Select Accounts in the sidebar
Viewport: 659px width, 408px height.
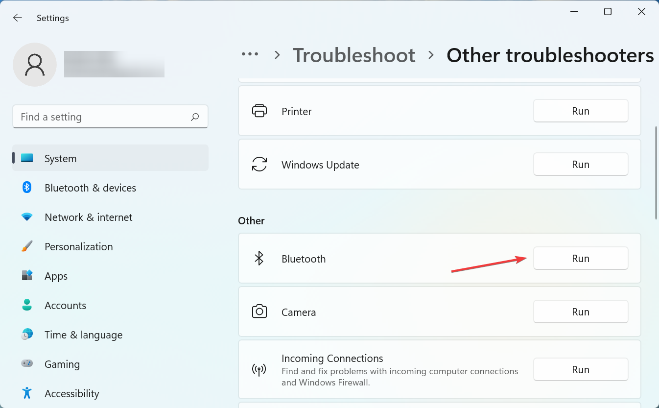[x=65, y=305]
